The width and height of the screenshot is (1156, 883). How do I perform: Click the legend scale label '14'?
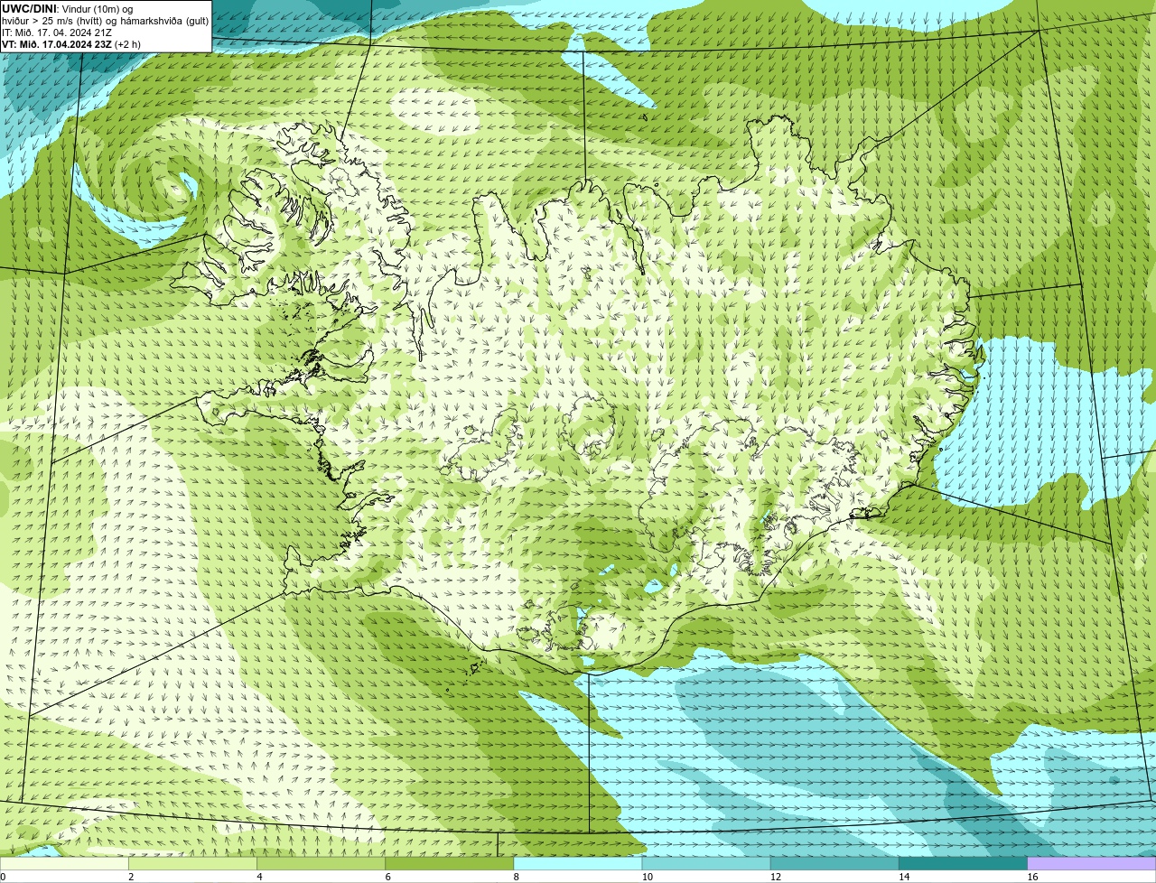(904, 877)
